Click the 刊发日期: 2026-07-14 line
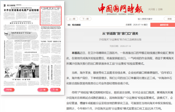The image size is (175, 112). pyautogui.click(x=120, y=46)
